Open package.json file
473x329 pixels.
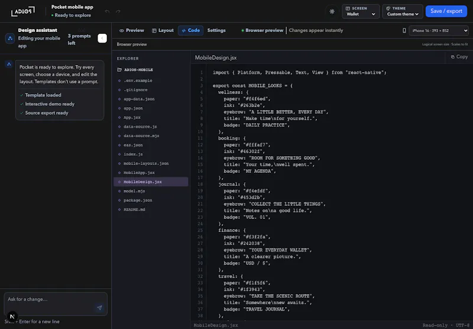coord(151,201)
